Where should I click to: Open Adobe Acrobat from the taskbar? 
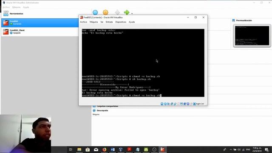coord(129,150)
